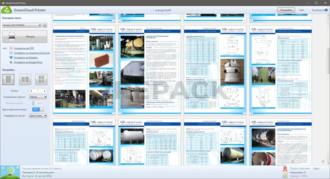The width and height of the screenshot is (330, 179).
Task: Click the info icon next to Руководство
Action: [325, 10]
